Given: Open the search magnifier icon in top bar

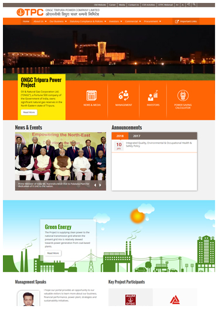Looking at the screenshot, I should pyautogui.click(x=194, y=5).
